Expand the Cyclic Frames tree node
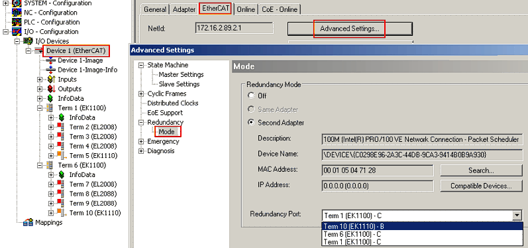The height and width of the screenshot is (248, 528). (141, 94)
